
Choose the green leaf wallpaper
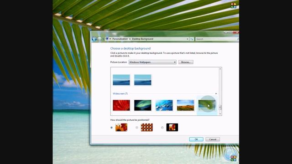point(207,105)
